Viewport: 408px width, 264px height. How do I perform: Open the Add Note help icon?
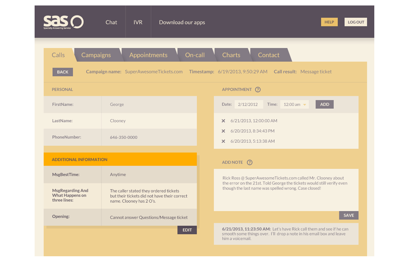point(250,162)
